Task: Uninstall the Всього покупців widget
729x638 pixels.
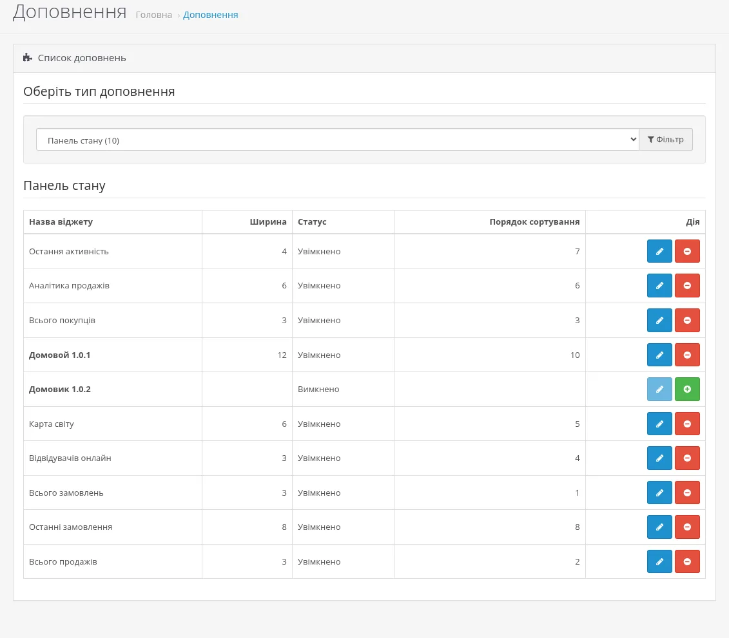Action: 687,321
